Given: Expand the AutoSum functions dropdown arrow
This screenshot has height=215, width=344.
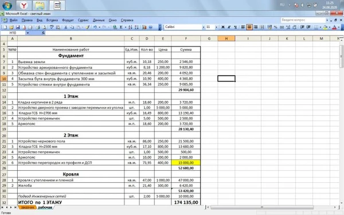Looking at the screenshot, I should click(126, 27).
